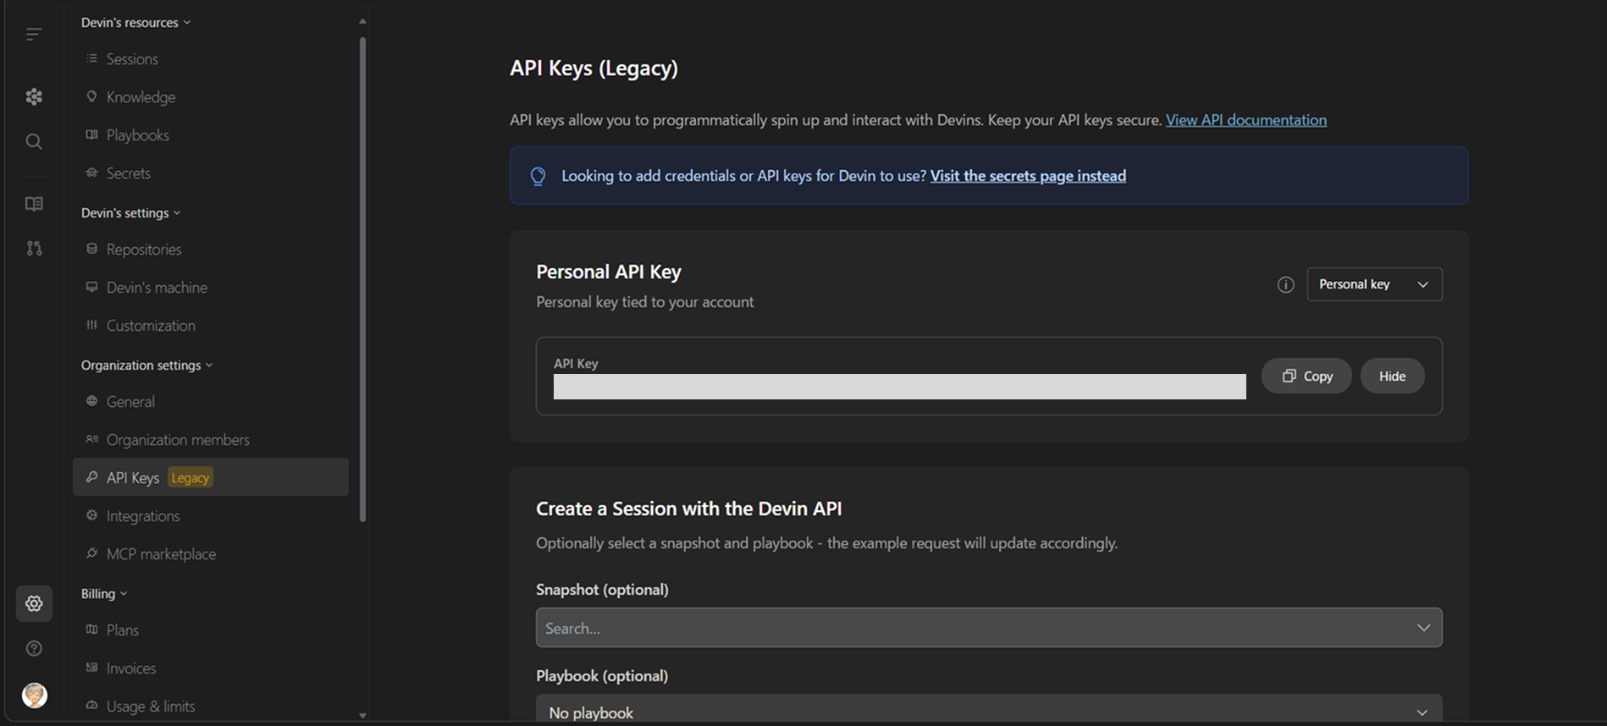
Task: Open the help question mark icon
Action: coord(34,648)
